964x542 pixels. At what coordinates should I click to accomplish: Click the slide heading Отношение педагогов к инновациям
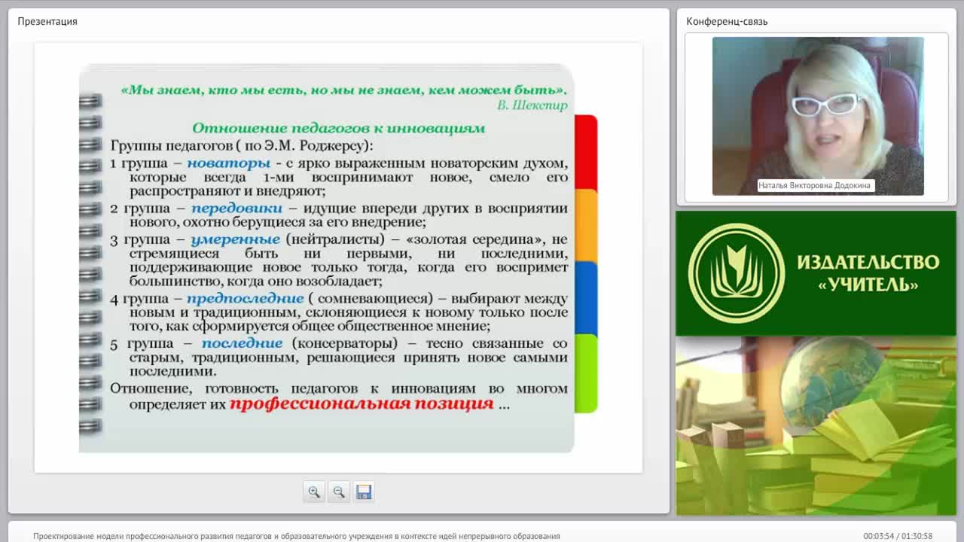pyautogui.click(x=338, y=128)
